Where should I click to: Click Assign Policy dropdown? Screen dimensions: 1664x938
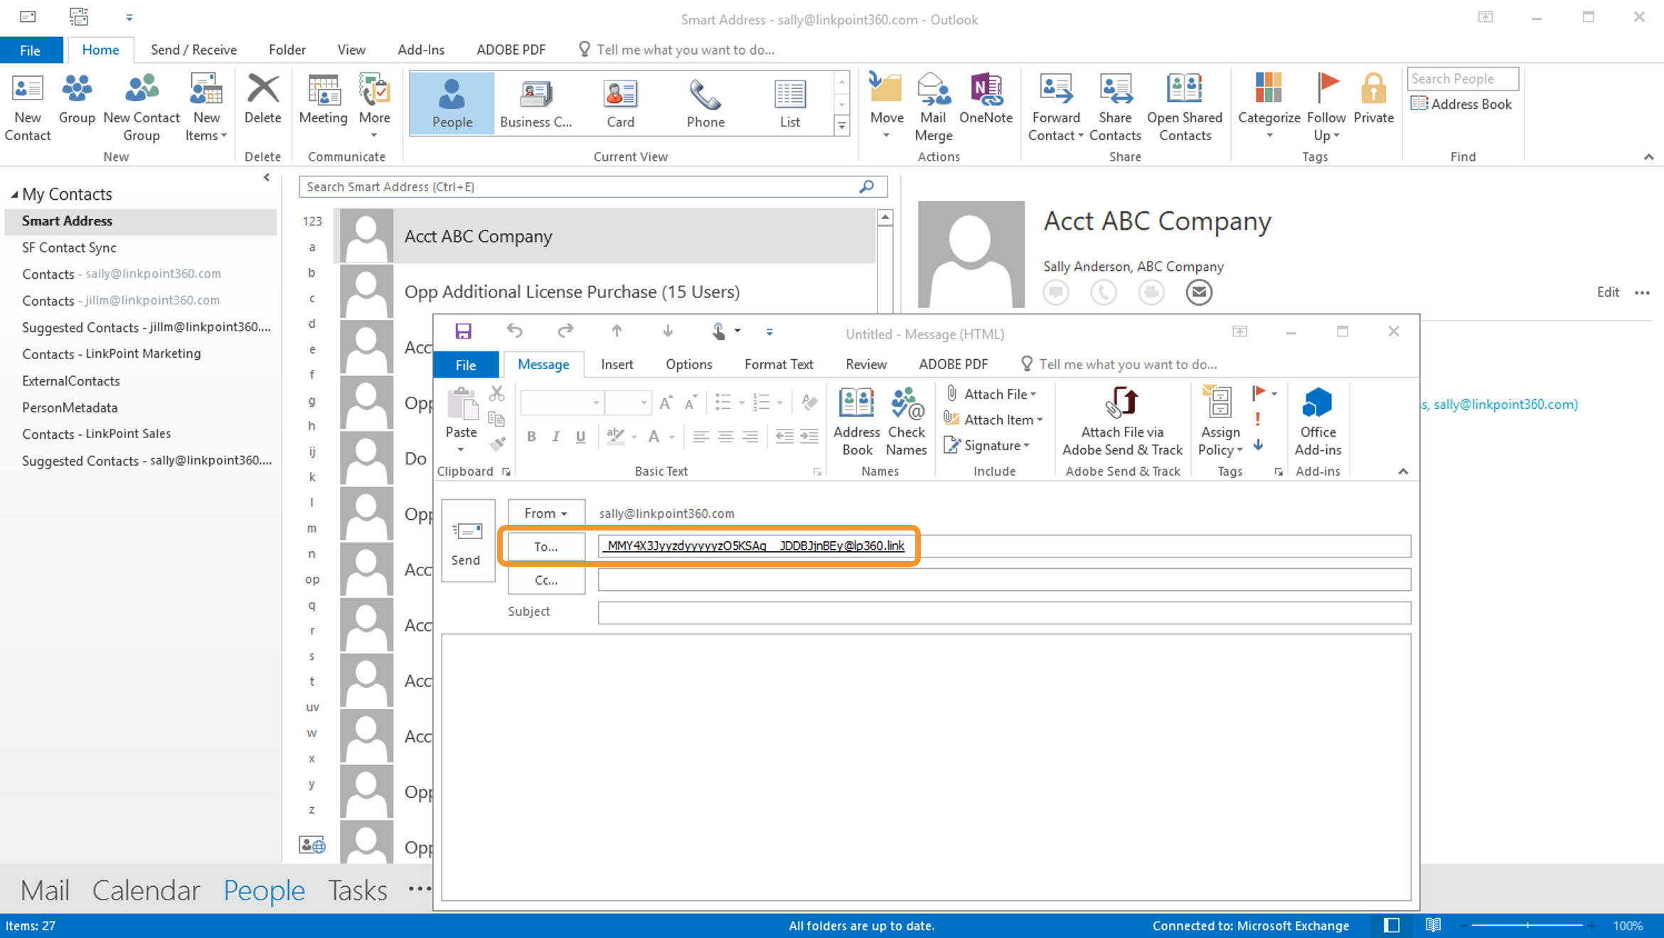coord(1220,422)
